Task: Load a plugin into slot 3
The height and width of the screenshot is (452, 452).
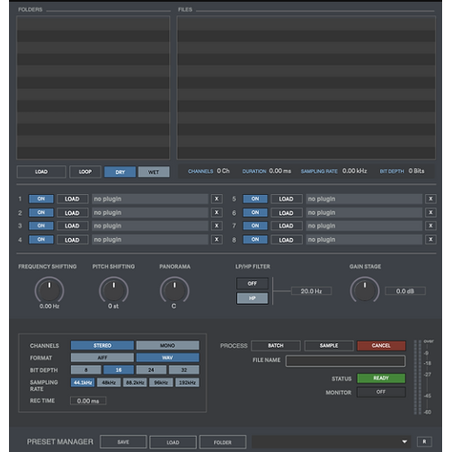Action: [73, 226]
